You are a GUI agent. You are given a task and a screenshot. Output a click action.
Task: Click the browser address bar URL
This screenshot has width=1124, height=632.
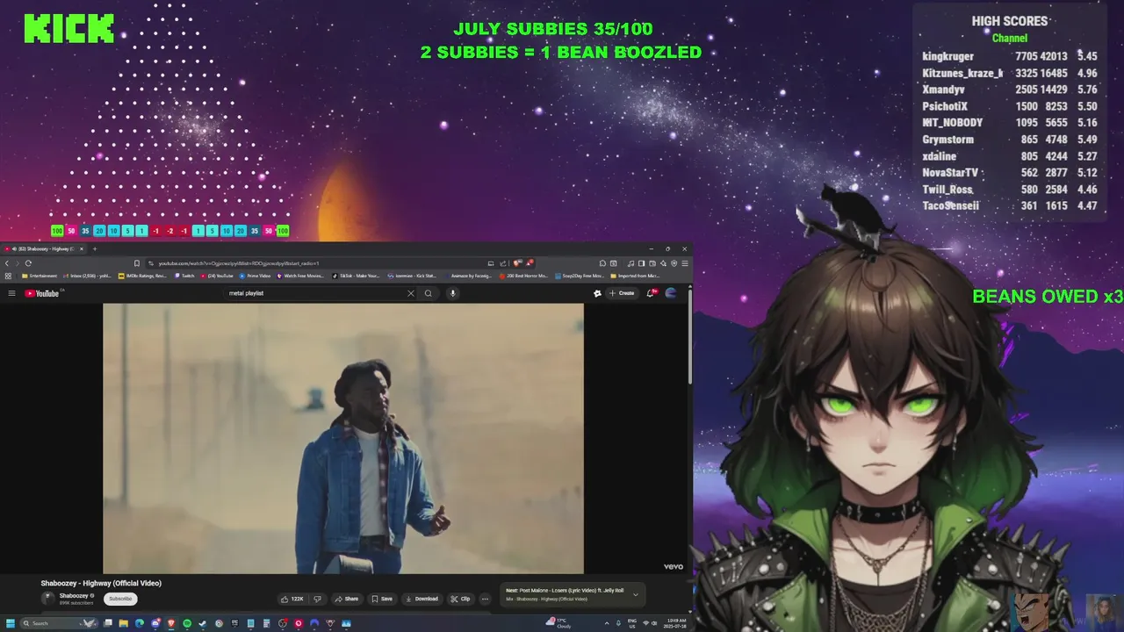(x=239, y=263)
